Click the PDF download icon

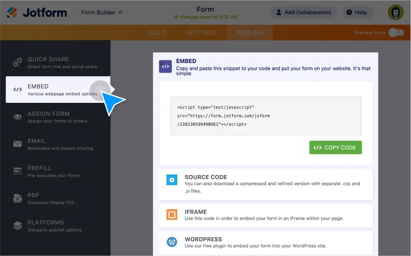point(17,198)
